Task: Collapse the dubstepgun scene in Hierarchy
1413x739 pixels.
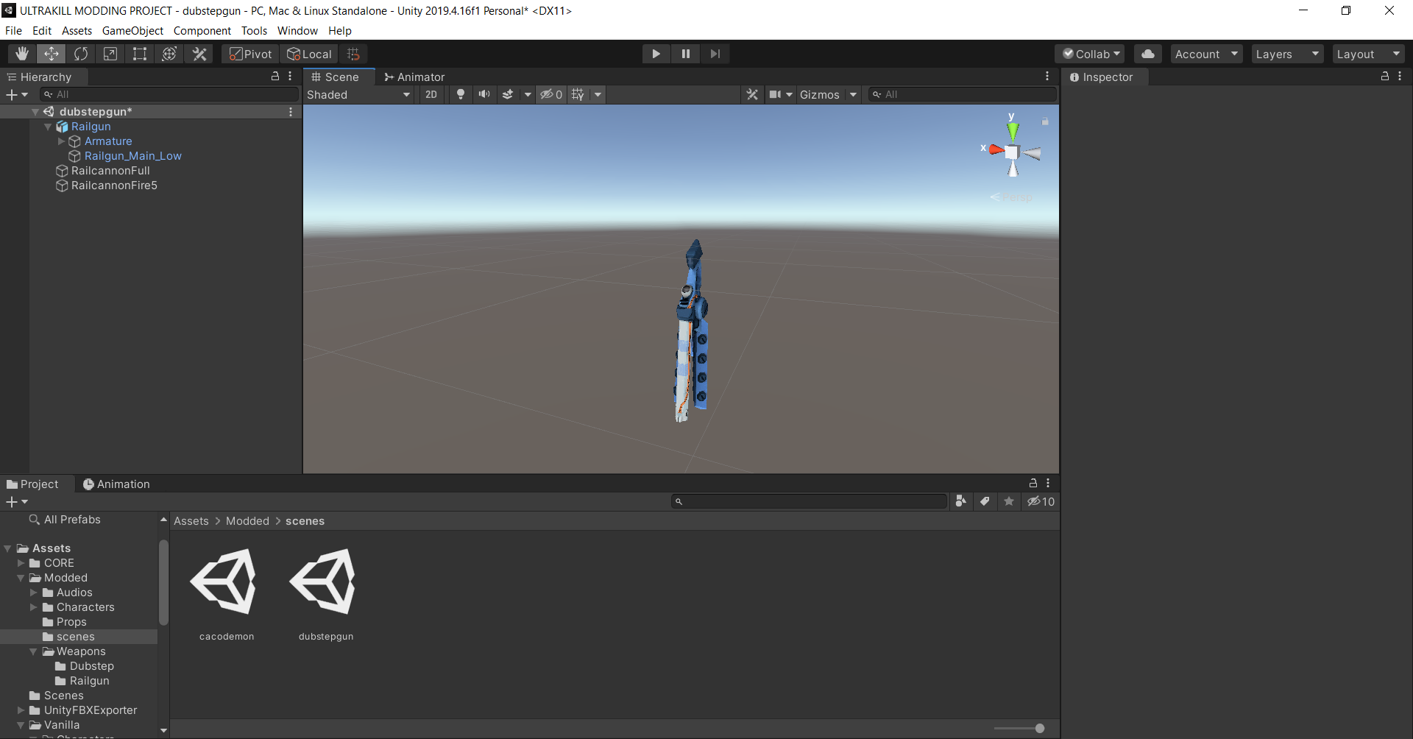Action: coord(35,112)
